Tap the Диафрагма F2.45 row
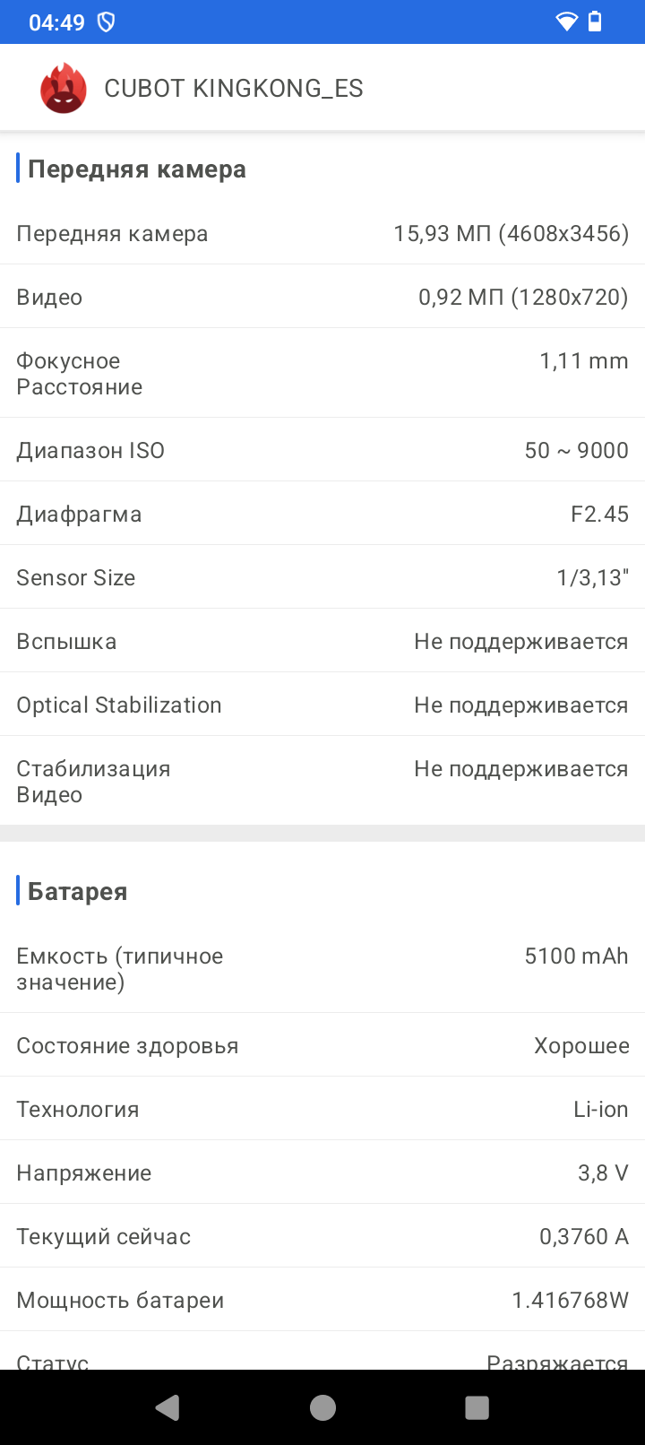This screenshot has height=1445, width=645. click(x=322, y=515)
